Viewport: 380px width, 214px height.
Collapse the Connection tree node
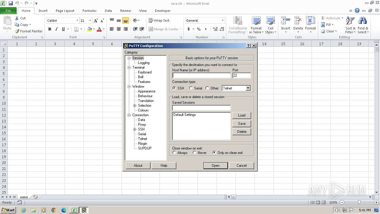pyautogui.click(x=129, y=115)
